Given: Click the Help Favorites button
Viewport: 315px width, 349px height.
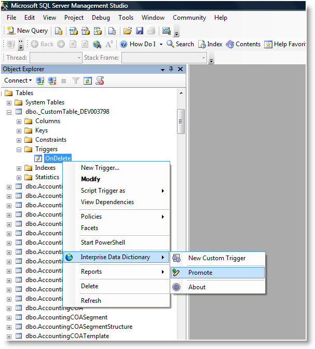Looking at the screenshot, I should 285,44.
